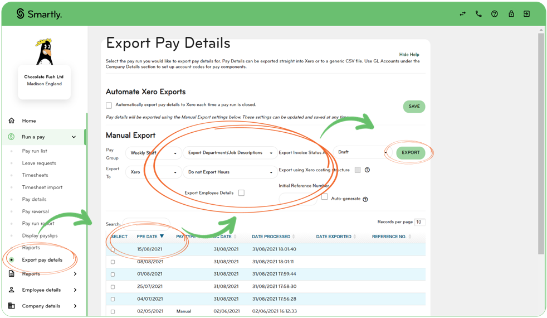Click the Search input field
Screen dimensions: 547x318
pos(146,224)
